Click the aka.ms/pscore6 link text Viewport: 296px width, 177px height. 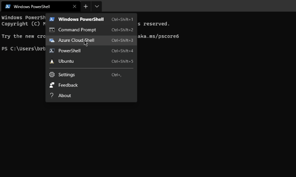[x=158, y=36]
